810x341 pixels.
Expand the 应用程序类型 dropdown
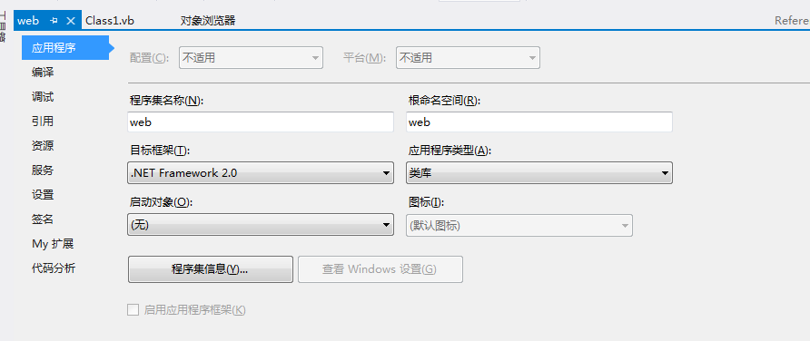[x=539, y=173]
